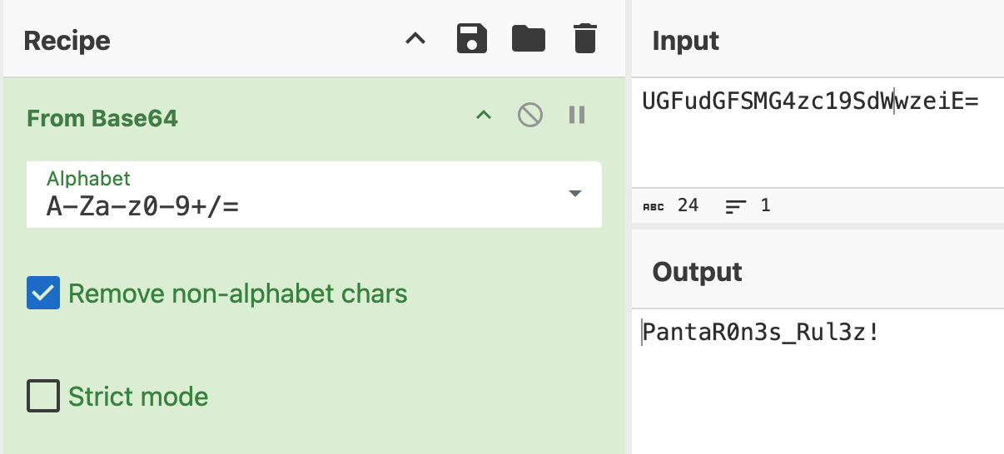
Task: Clear the recipe with the trash icon
Action: pyautogui.click(x=585, y=39)
